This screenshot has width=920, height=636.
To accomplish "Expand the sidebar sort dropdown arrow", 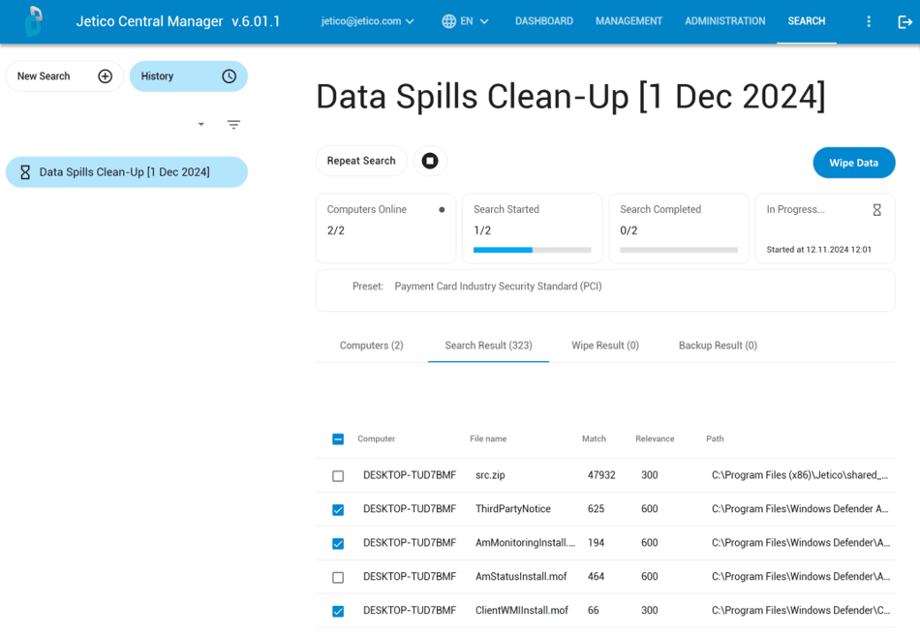I will (x=201, y=124).
